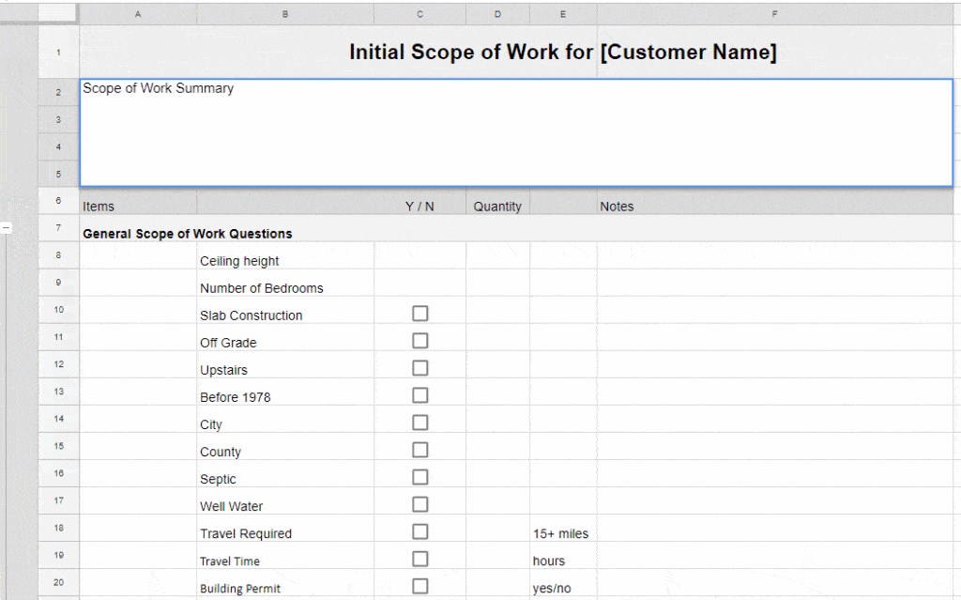Screen dimensions: 961x600
Task: Select the Before 1978 label cell
Action: point(285,392)
